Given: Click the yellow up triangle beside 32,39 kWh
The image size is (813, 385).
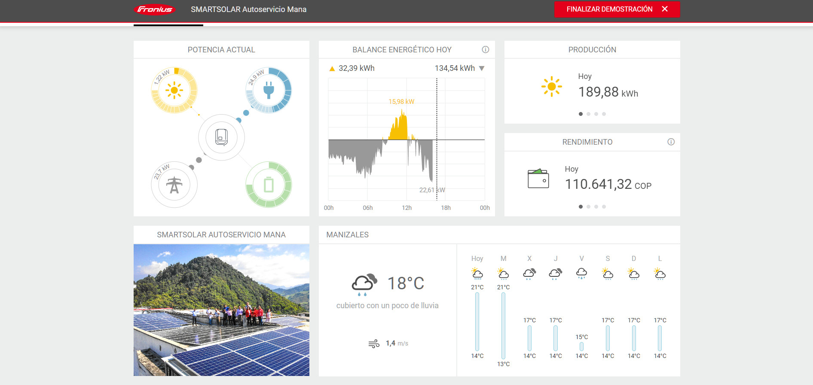Looking at the screenshot, I should point(332,69).
